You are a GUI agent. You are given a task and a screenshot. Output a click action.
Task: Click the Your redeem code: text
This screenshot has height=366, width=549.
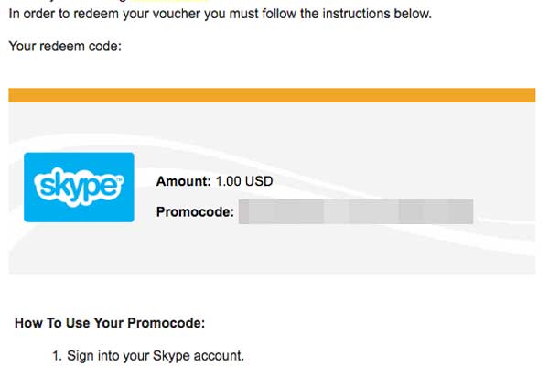pyautogui.click(x=65, y=46)
